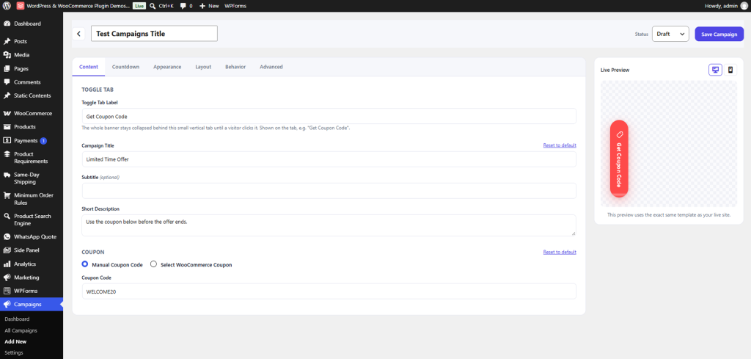Open Minimum Order Rules cart icon
751x359 pixels.
7,195
